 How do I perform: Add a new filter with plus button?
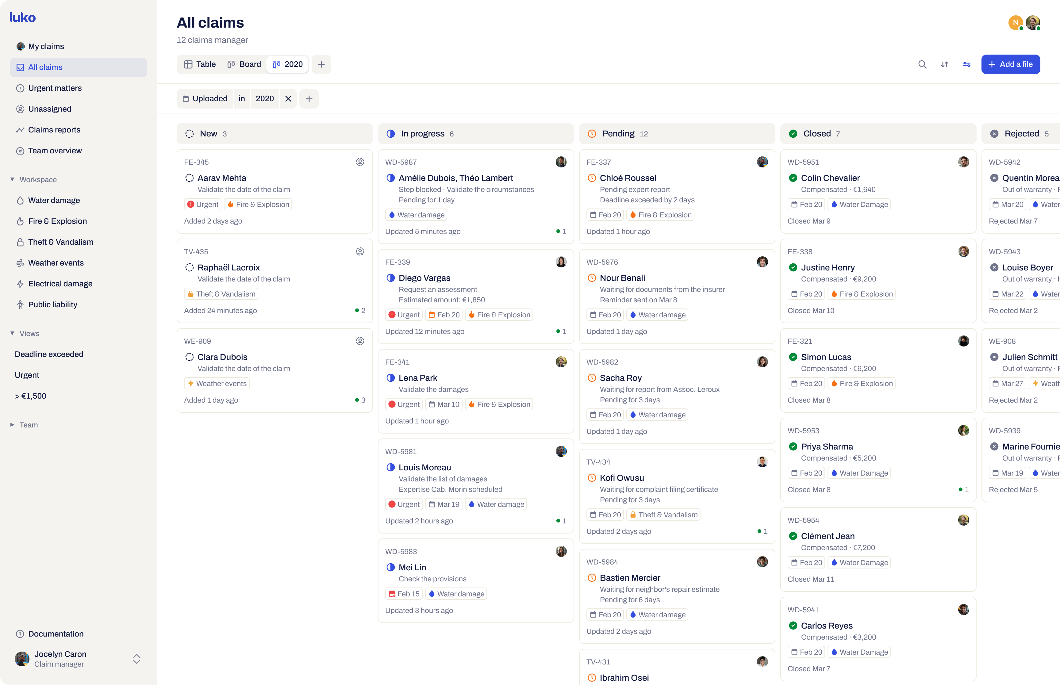point(309,99)
